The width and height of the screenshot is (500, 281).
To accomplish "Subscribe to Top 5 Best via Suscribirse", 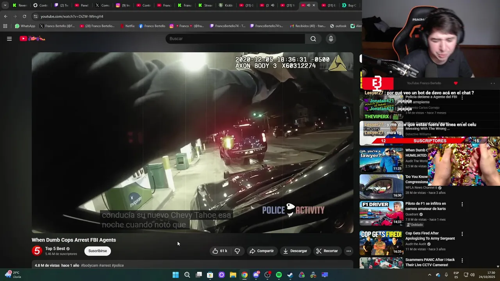I will [x=98, y=251].
